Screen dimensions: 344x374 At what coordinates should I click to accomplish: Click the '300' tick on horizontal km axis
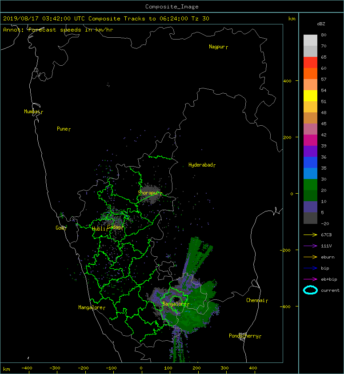pyautogui.click(x=224, y=368)
